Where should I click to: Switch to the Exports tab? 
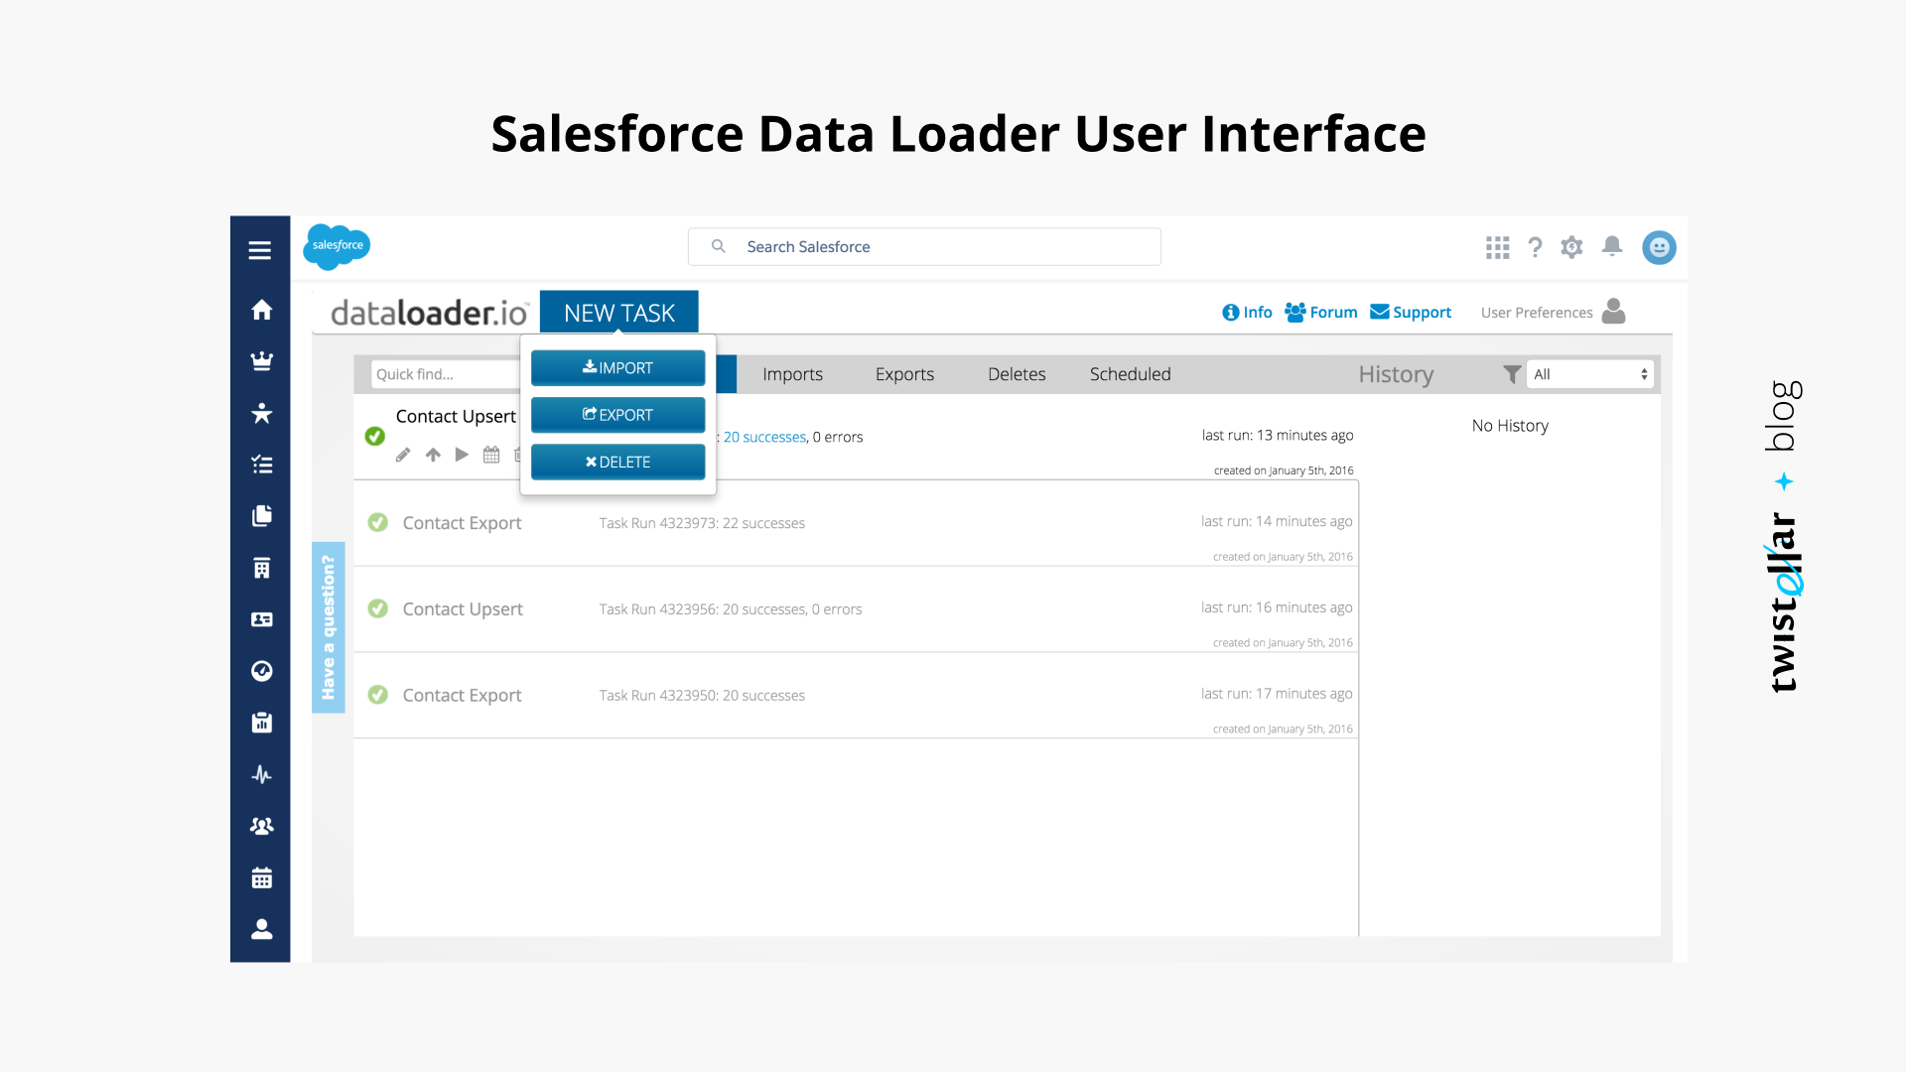point(903,374)
